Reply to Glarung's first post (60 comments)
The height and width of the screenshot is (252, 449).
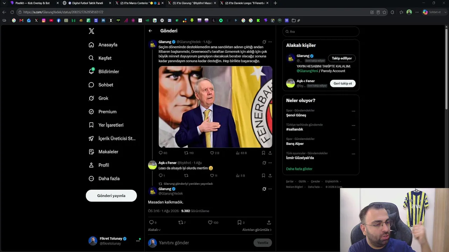163,153
